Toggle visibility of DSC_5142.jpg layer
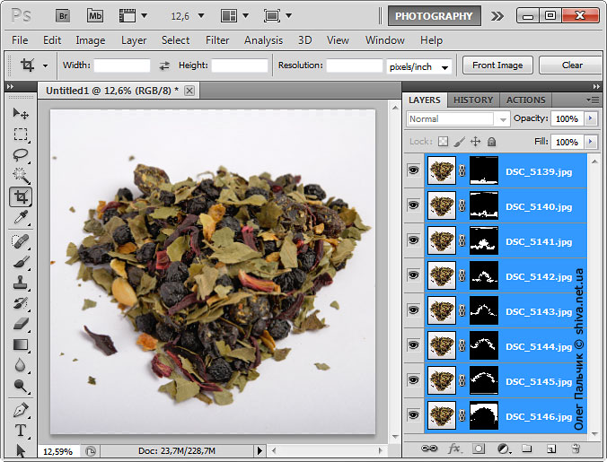Screen dimensions: 607x462 pos(413,275)
